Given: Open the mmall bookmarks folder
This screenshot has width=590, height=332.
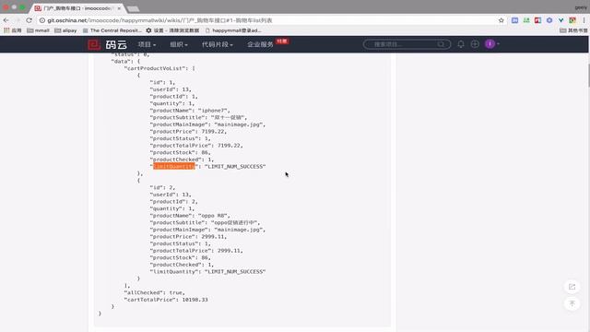Looking at the screenshot, I should (38, 30).
